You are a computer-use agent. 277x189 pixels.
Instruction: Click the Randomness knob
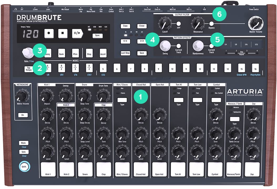[x=198, y=46]
